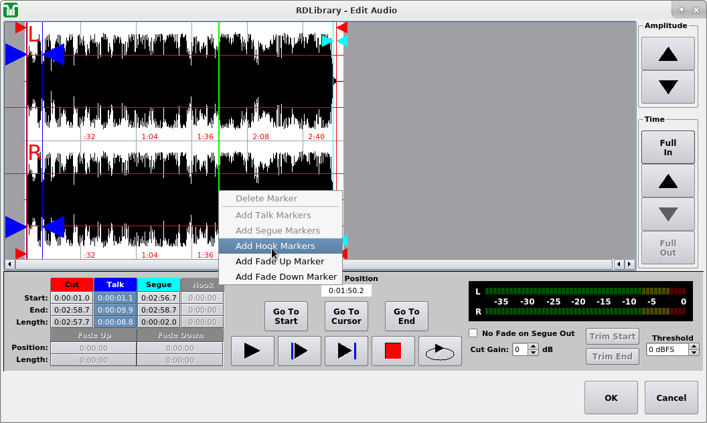Click the OK button
The width and height of the screenshot is (707, 423).
[x=611, y=398]
